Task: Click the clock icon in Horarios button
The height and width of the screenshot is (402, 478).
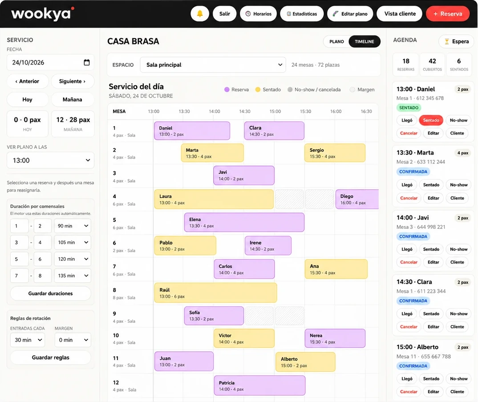Action: [248, 14]
